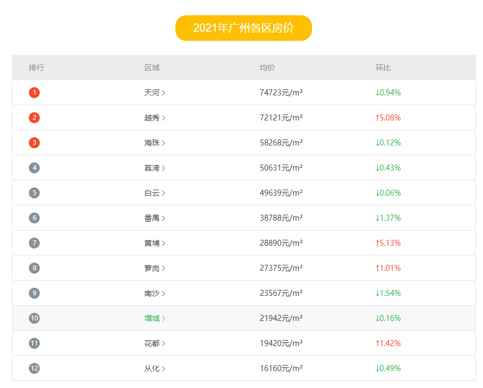
Task: Click the gray rank 4 badge
Action: point(34,168)
